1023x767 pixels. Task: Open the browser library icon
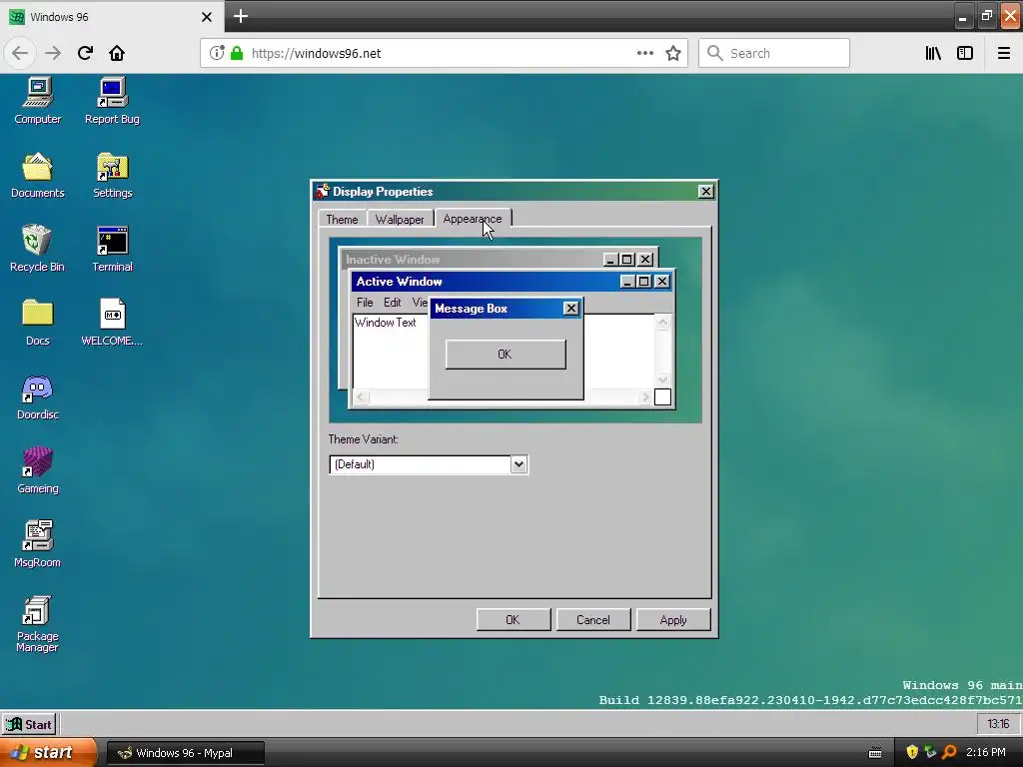point(934,53)
